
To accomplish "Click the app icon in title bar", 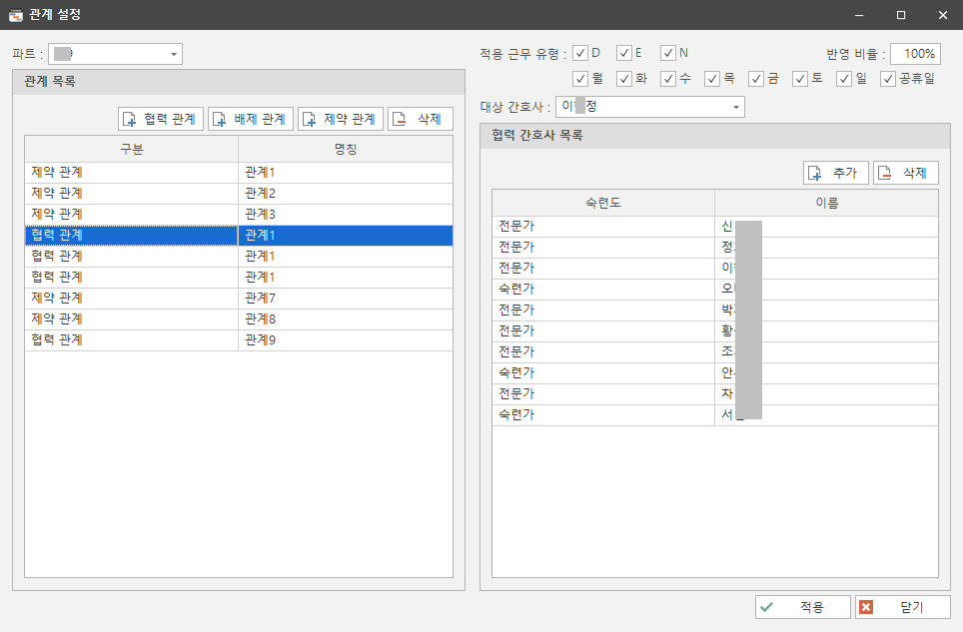I will pyautogui.click(x=15, y=15).
